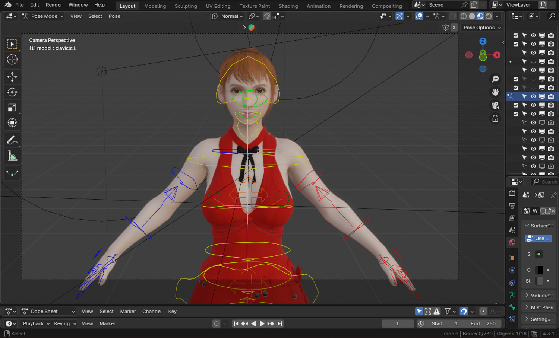Open the Bone properties tab
Viewport: 559px width, 338px height.
point(512,307)
